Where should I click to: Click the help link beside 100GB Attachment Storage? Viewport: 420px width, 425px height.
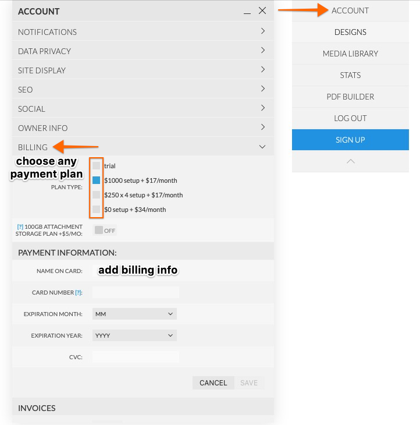[20, 226]
